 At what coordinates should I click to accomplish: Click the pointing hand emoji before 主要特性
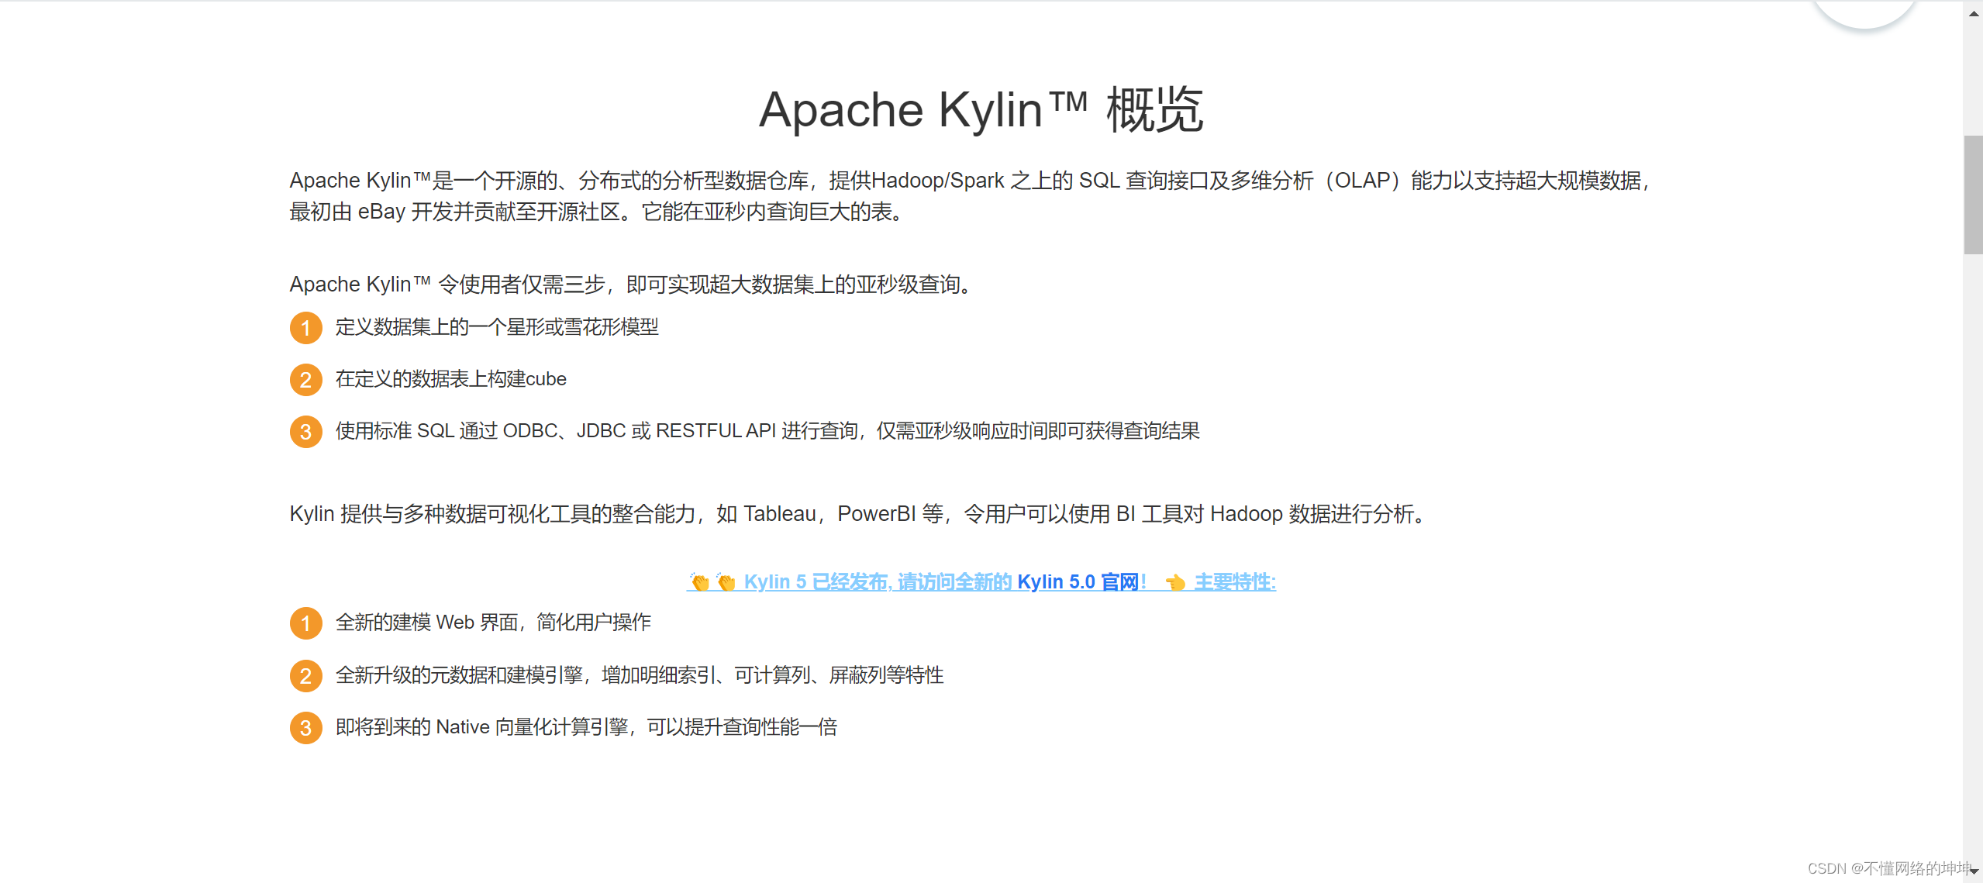point(1175,582)
